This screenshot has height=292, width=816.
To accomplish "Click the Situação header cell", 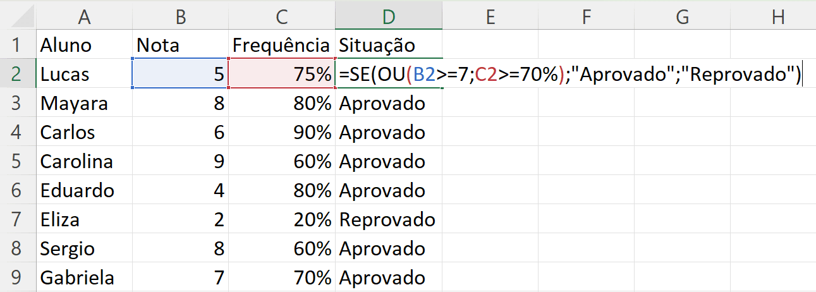I will pyautogui.click(x=389, y=45).
